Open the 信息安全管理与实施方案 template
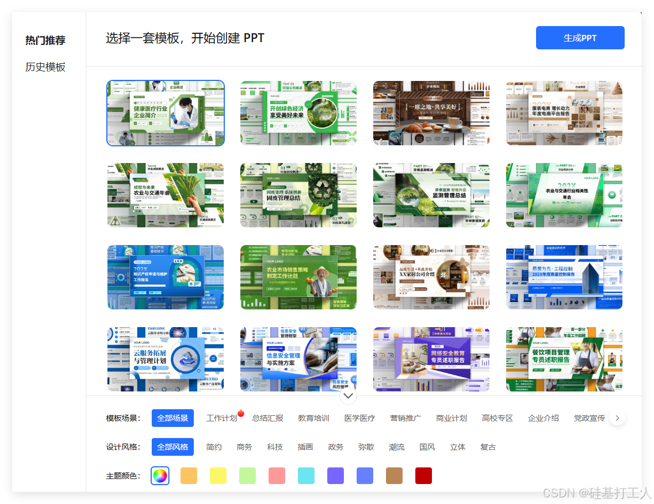 [x=298, y=359]
